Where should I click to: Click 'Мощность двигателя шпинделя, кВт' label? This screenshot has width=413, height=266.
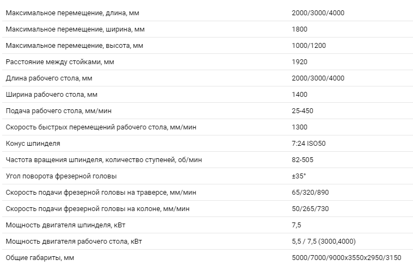[x=65, y=225]
